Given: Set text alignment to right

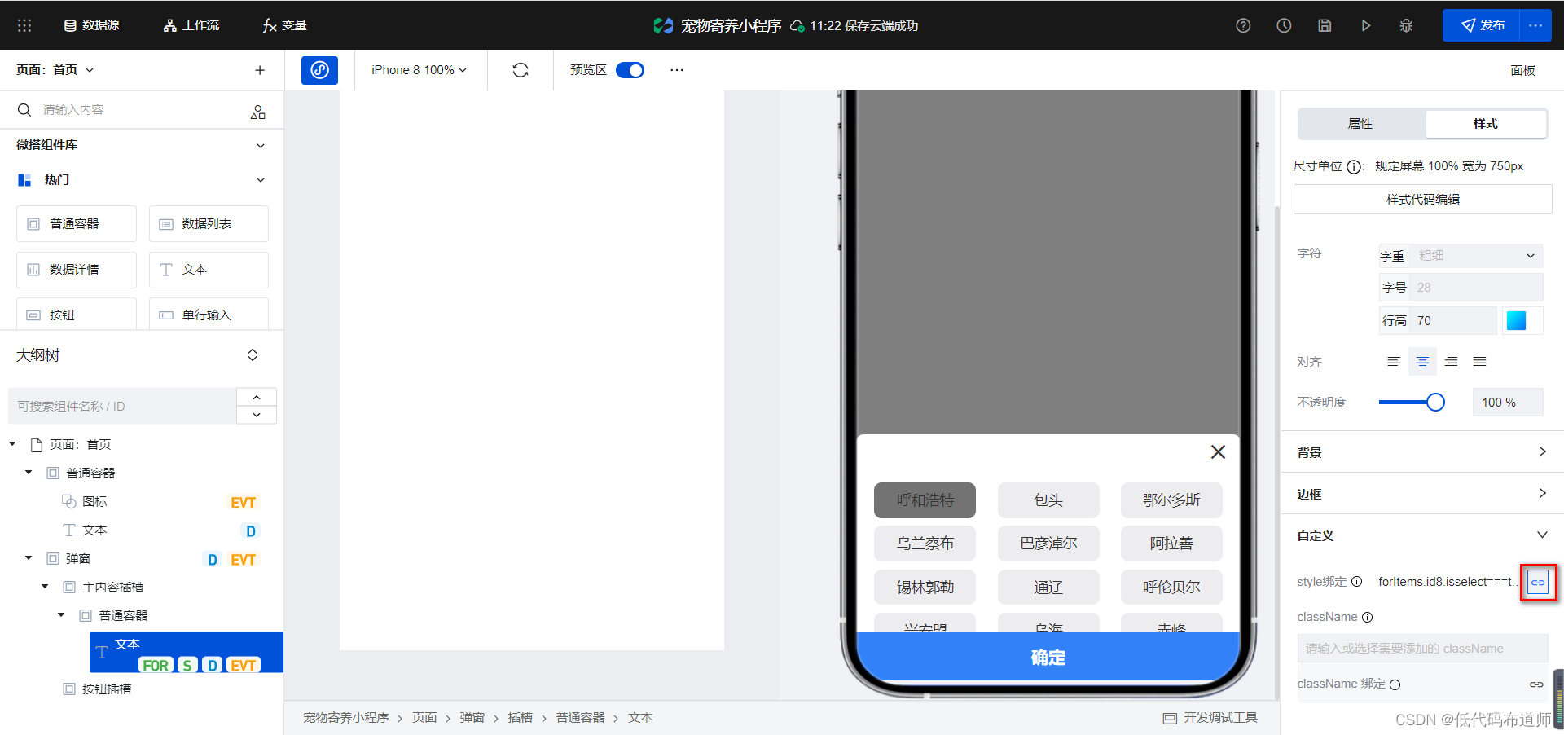Looking at the screenshot, I should click(x=1451, y=362).
